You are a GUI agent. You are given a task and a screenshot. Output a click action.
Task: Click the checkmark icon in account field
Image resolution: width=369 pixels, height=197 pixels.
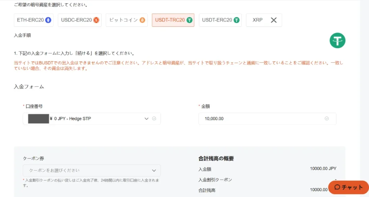[x=154, y=118]
